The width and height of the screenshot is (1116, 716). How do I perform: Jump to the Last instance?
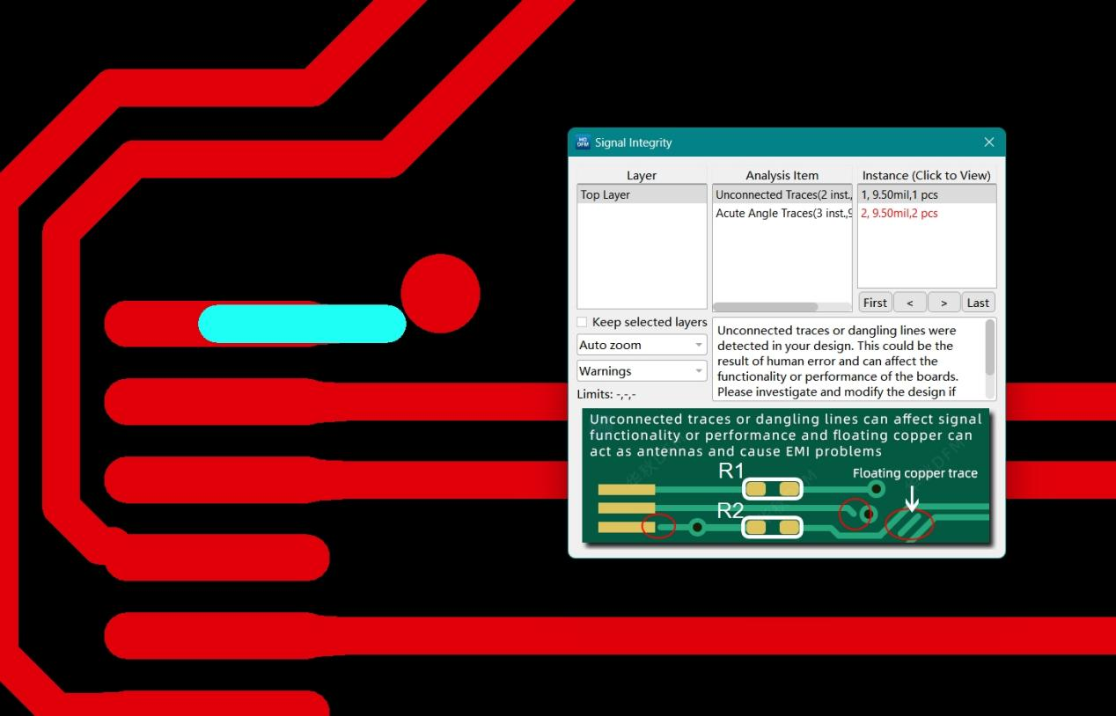coord(978,303)
